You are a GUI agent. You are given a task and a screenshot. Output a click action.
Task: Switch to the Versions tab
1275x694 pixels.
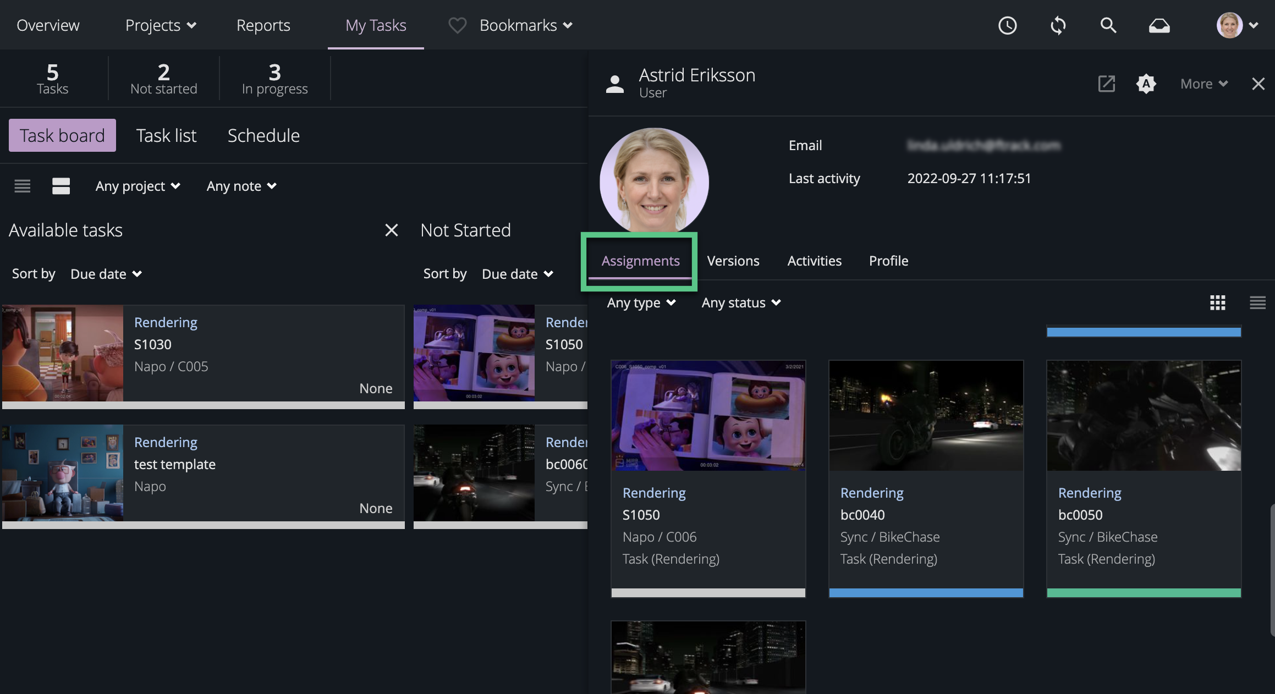(733, 261)
